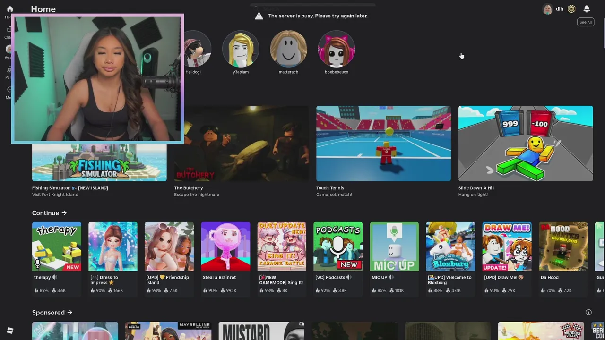The width and height of the screenshot is (605, 340).
Task: Click the Da Hood title text
Action: tap(550, 277)
